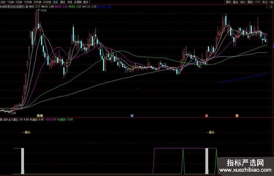The width and height of the screenshot is (274, 176).
Task: Click the panel toggle icon beside the diamond
Action: click(271, 6)
